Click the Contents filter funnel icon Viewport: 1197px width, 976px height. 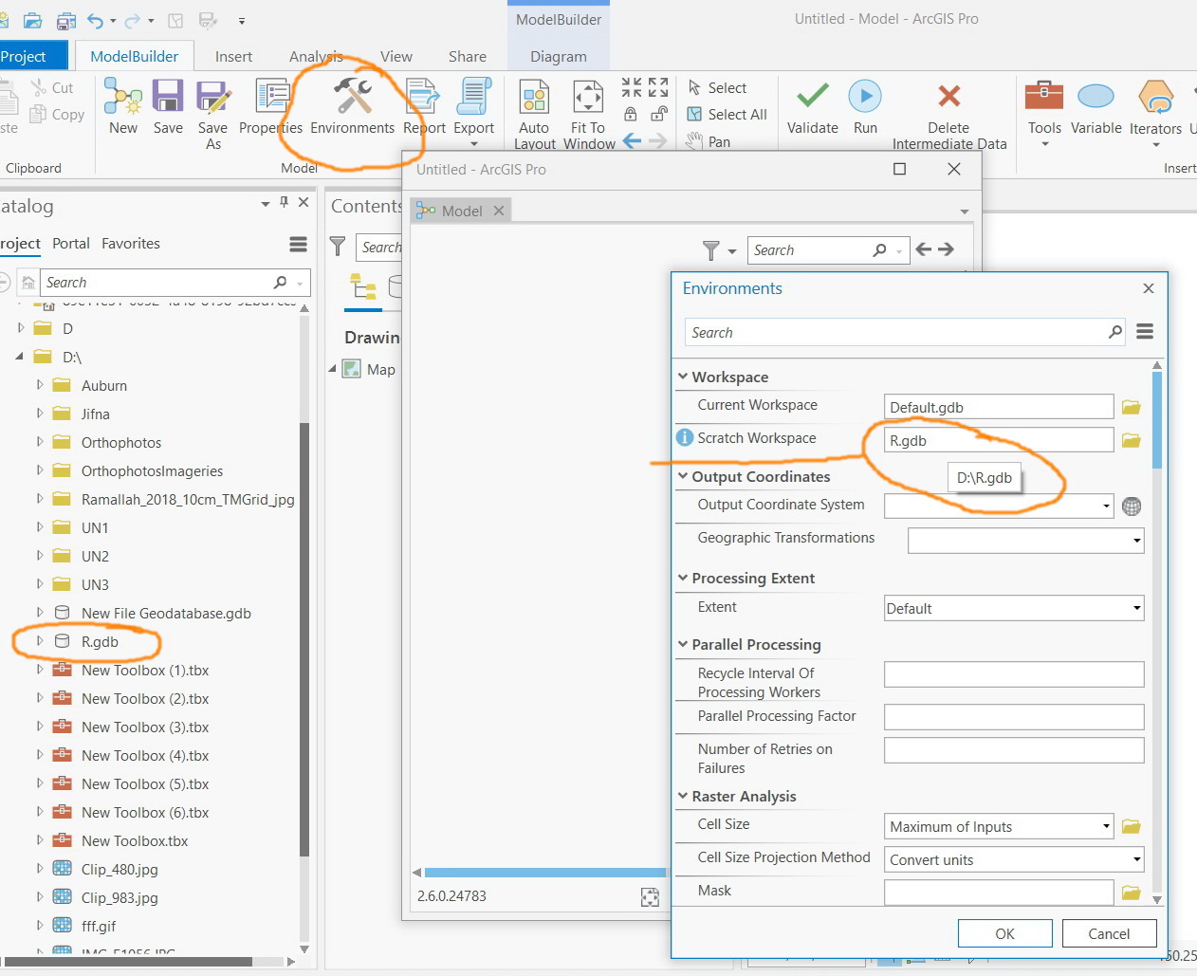[x=337, y=247]
